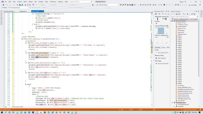Viewport: 203px width, 114px height.
Task: Click the Undo icon
Action: 33,5
